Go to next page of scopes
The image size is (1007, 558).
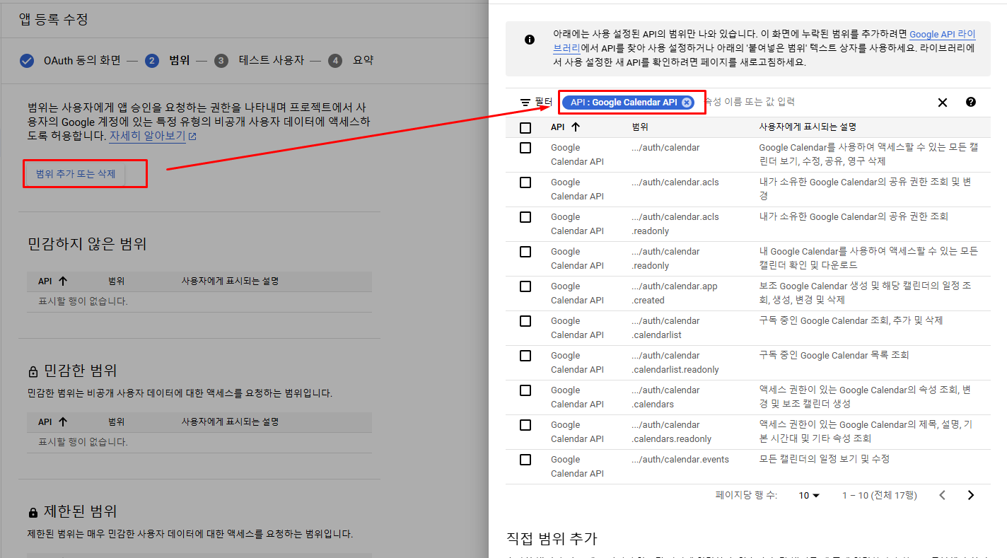coord(971,495)
